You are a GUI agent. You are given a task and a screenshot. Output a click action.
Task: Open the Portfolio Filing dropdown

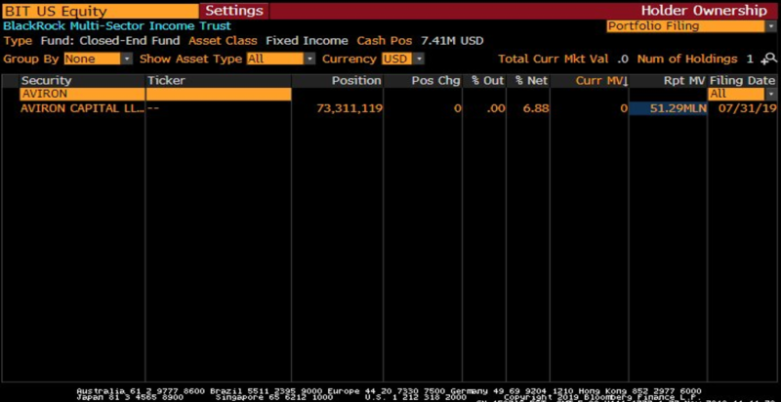691,26
